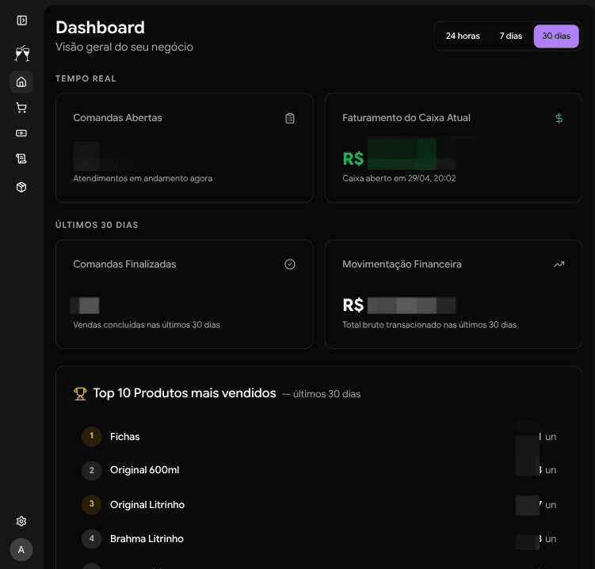Click trending arrow icon on Movimentação Financeira
The width and height of the screenshot is (595, 569).
click(x=559, y=264)
